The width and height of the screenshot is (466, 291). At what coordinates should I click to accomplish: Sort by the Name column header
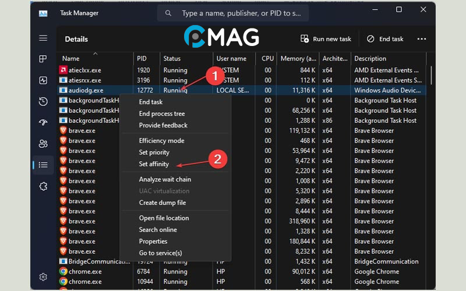point(95,59)
